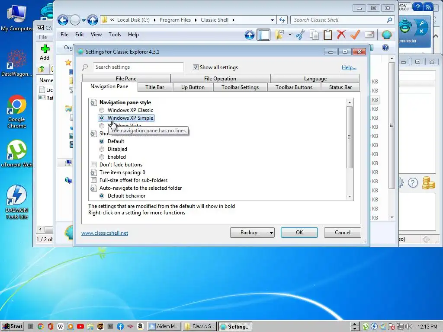
Task: Open My Computer desktop icon
Action: point(17,17)
